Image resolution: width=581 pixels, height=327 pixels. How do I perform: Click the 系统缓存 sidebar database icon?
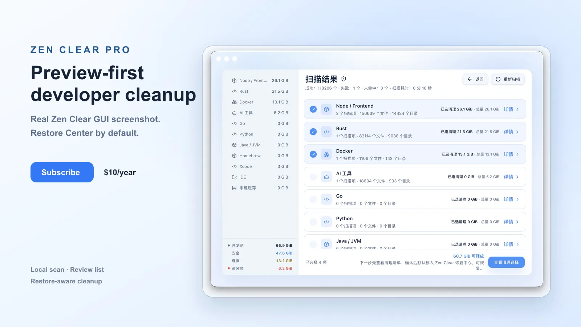pos(234,188)
